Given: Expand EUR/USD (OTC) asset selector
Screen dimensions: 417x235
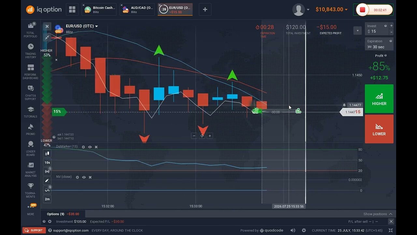Looking at the screenshot, I should pyautogui.click(x=82, y=26).
